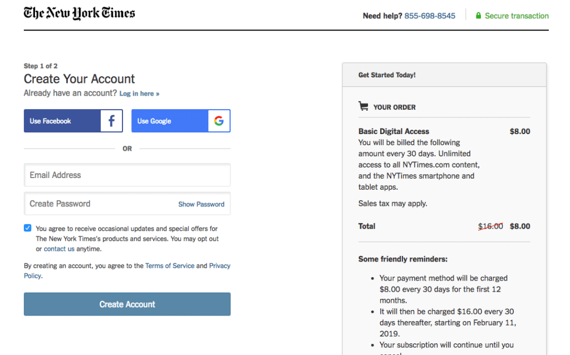Click the Google "G" icon

click(219, 121)
